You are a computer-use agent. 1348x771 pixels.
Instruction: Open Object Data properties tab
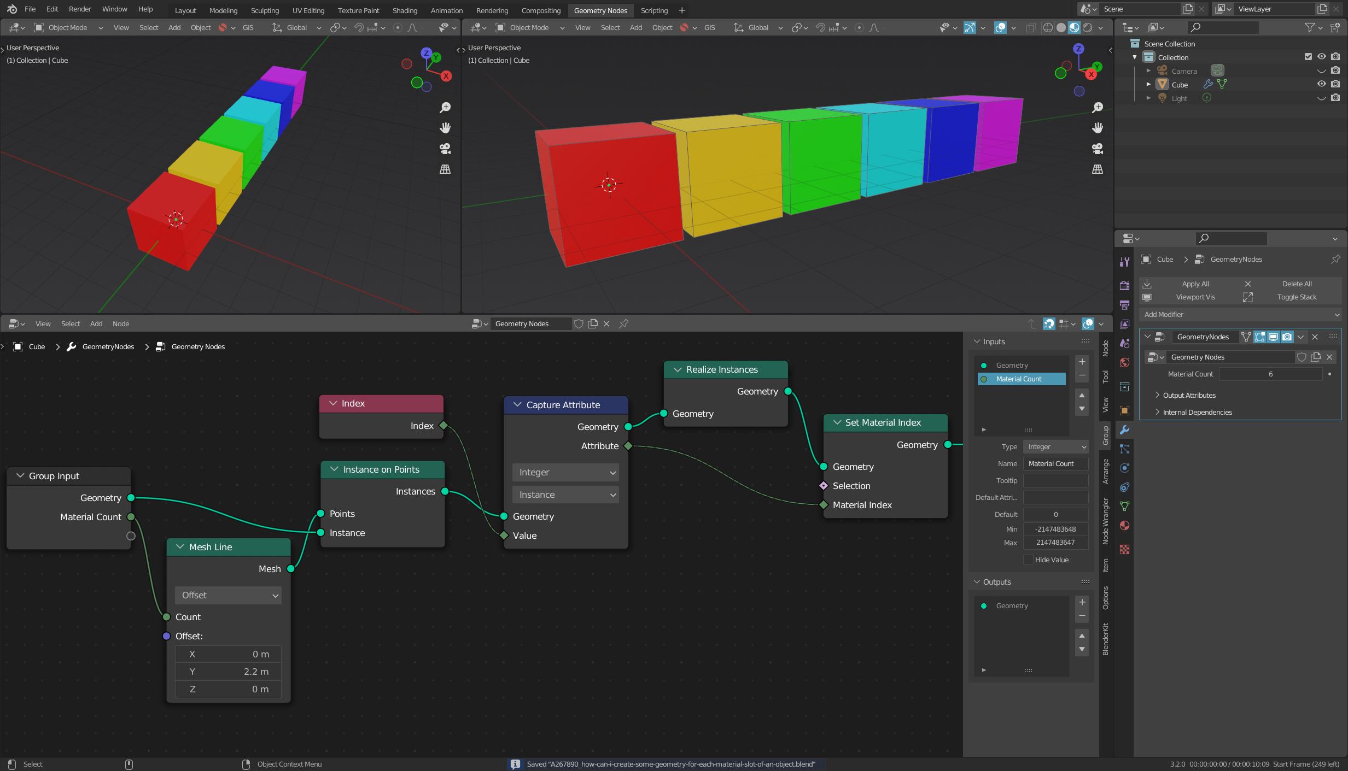click(x=1124, y=507)
